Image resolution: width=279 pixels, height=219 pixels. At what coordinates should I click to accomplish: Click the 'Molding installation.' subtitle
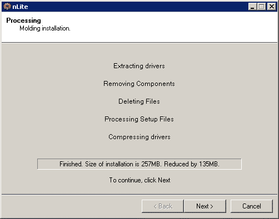(45, 28)
